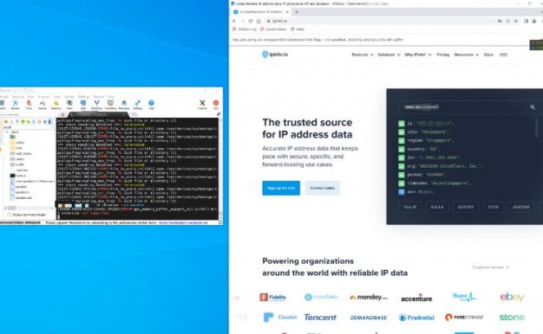Open the hamburger menu on ipinfo
Viewport: 543px width, 334px height.
pos(503,55)
